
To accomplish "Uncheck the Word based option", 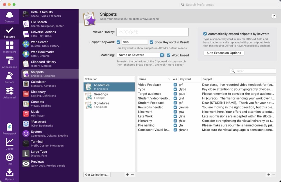I will (x=168, y=55).
